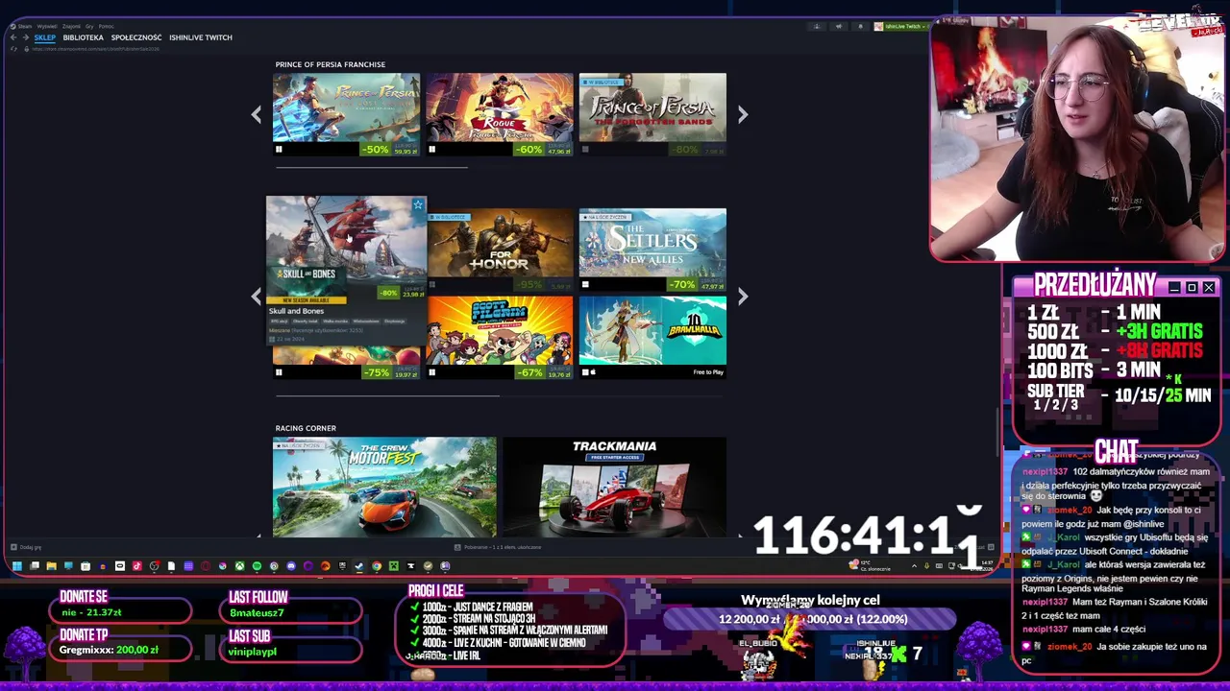The height and width of the screenshot is (691, 1230).
Task: Open Prince of Persia The Lost Crown tile
Action: coord(346,114)
